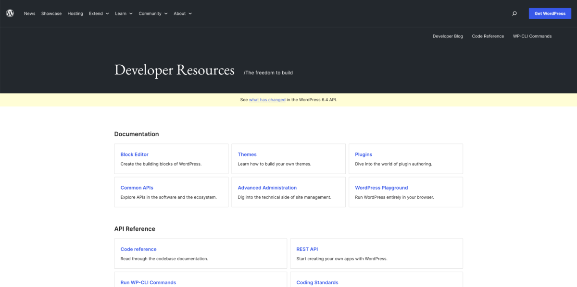This screenshot has width=577, height=287.
Task: Go to the Plugins documentation
Action: click(364, 155)
